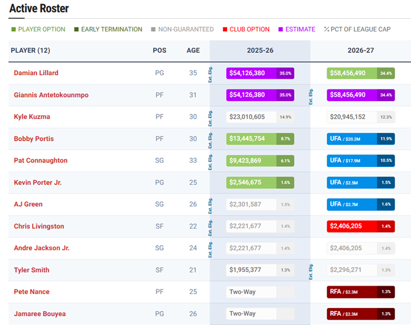Click the green Player Option legend swatch
The image size is (411, 325).
pyautogui.click(x=14, y=29)
